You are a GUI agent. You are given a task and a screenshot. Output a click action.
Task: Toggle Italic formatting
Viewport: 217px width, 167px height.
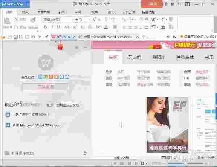pos(52,27)
